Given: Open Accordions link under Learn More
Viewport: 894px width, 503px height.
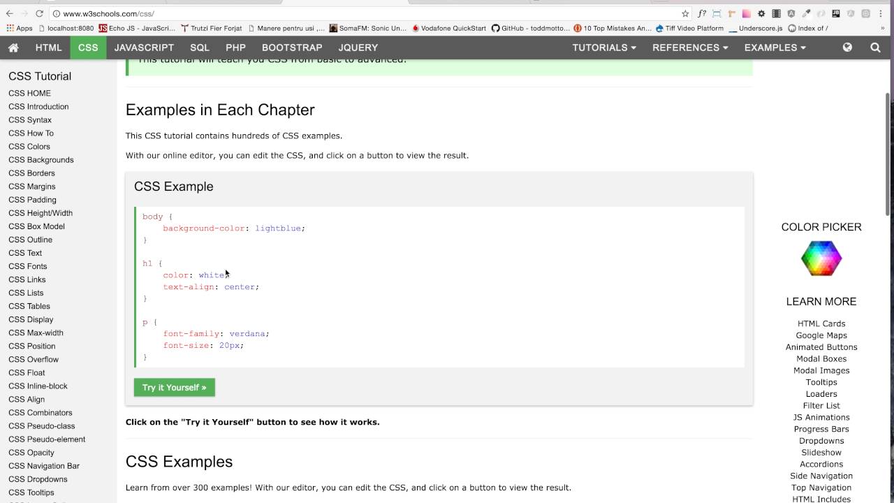Looking at the screenshot, I should pyautogui.click(x=821, y=464).
